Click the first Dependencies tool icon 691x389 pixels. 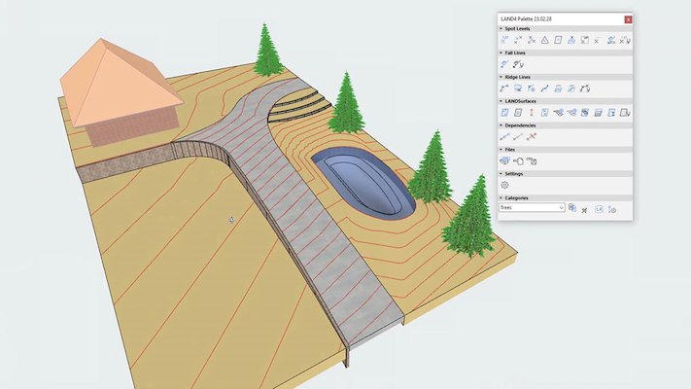pyautogui.click(x=505, y=137)
